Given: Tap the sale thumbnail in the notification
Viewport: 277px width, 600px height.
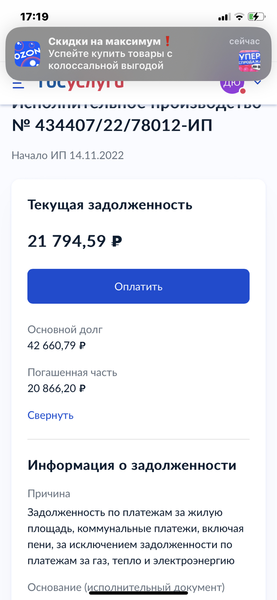Looking at the screenshot, I should click(249, 61).
